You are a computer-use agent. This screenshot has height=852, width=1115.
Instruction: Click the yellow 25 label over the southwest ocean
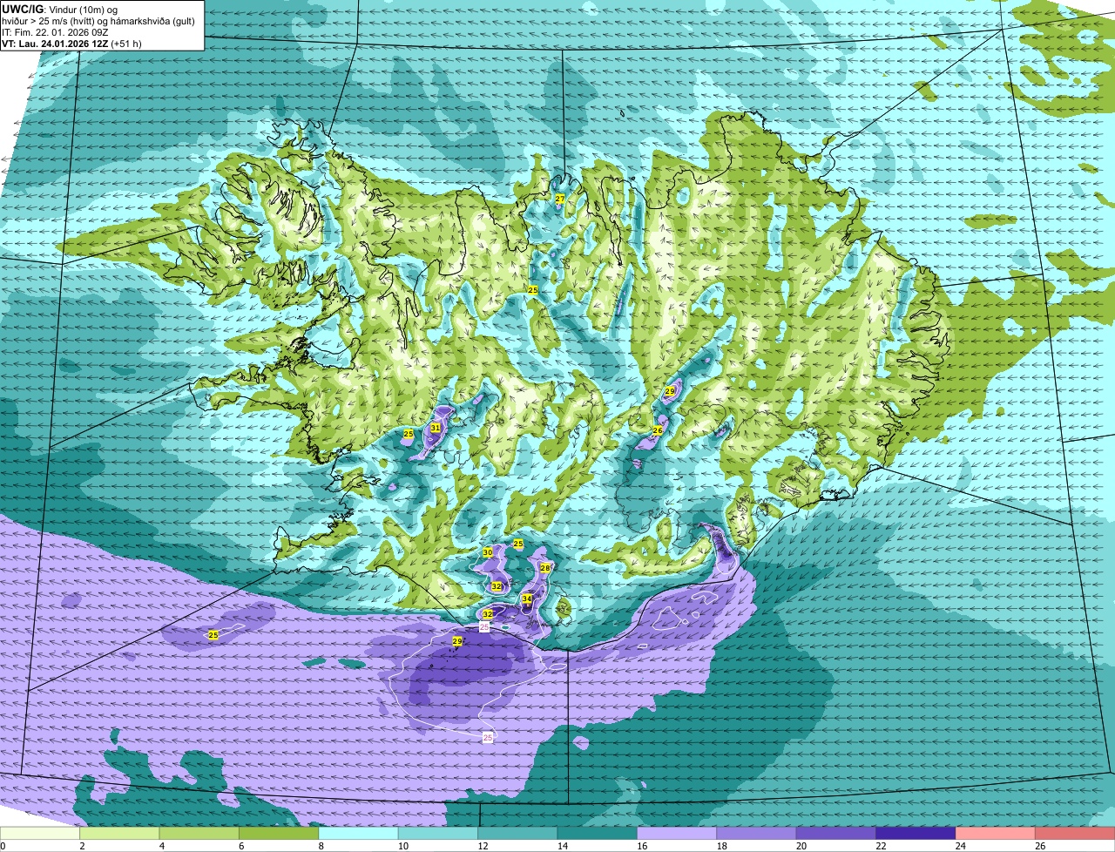(x=213, y=636)
